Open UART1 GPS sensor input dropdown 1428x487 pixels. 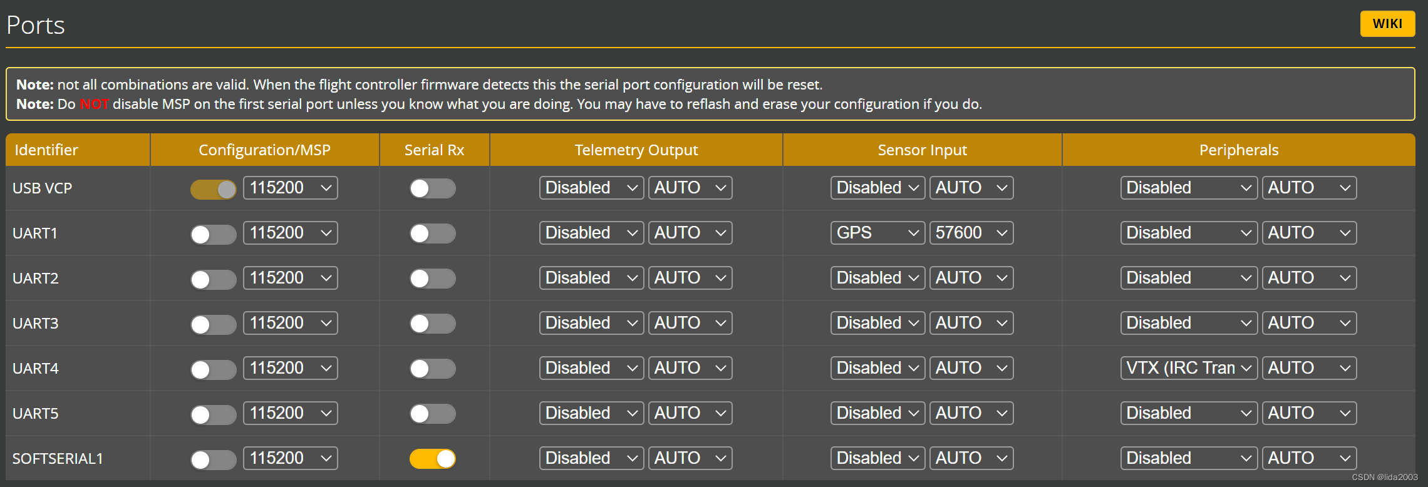877,233
